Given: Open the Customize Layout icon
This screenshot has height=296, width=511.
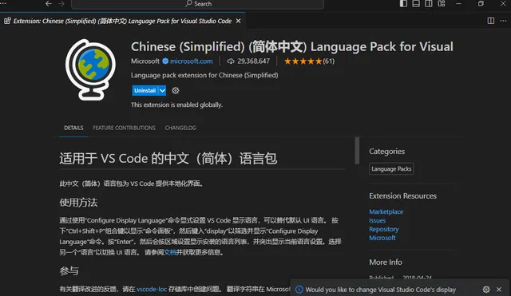Looking at the screenshot, I should 442,3.
